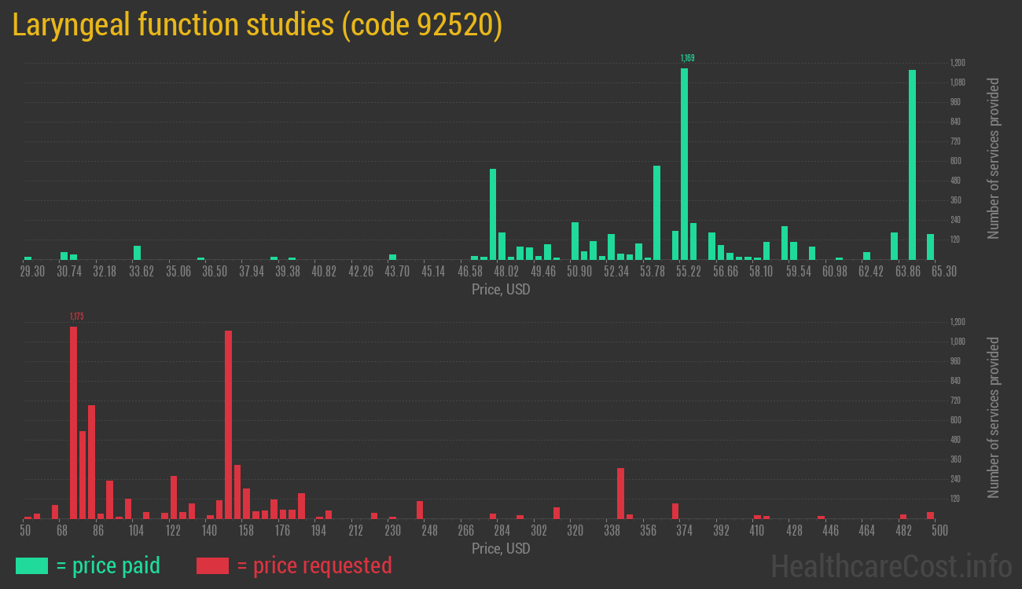
Task: Click the green price paid legend swatch
Action: [31, 565]
